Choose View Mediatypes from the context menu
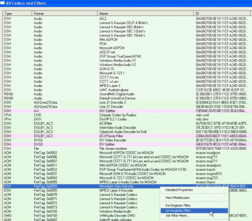 pos(177,198)
